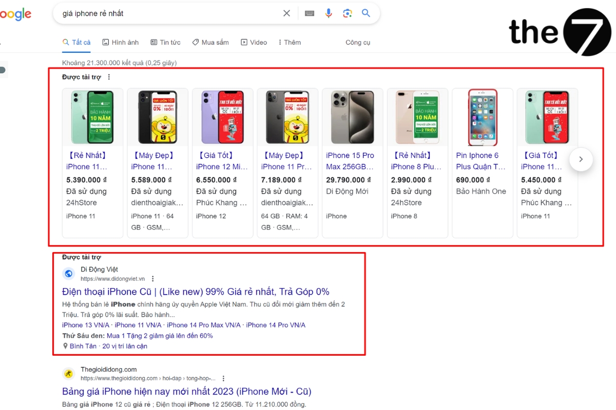Click the blue magnifying glass search icon

click(x=366, y=13)
